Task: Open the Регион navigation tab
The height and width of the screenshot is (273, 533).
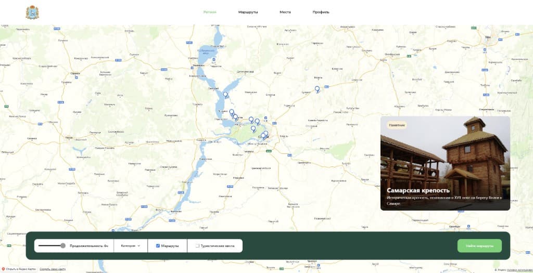Action: tap(210, 12)
